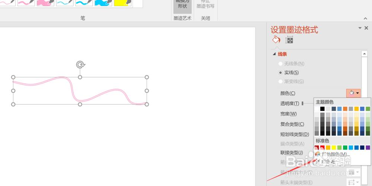Pick standard light green color swatch
Image resolution: width=372 pixels, height=186 pixels.
click(x=340, y=148)
